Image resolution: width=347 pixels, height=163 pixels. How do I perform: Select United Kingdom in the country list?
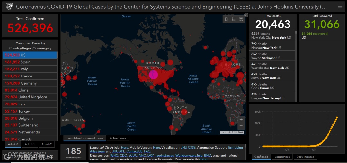tap(30, 97)
